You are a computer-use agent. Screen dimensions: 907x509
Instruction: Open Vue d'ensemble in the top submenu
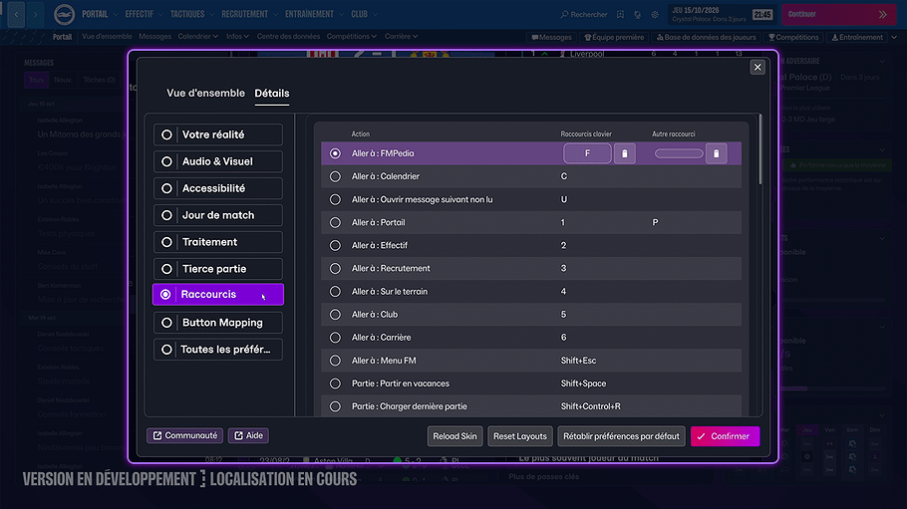click(x=107, y=37)
